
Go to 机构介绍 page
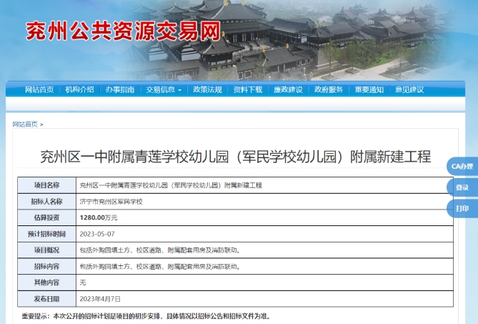[x=79, y=89]
